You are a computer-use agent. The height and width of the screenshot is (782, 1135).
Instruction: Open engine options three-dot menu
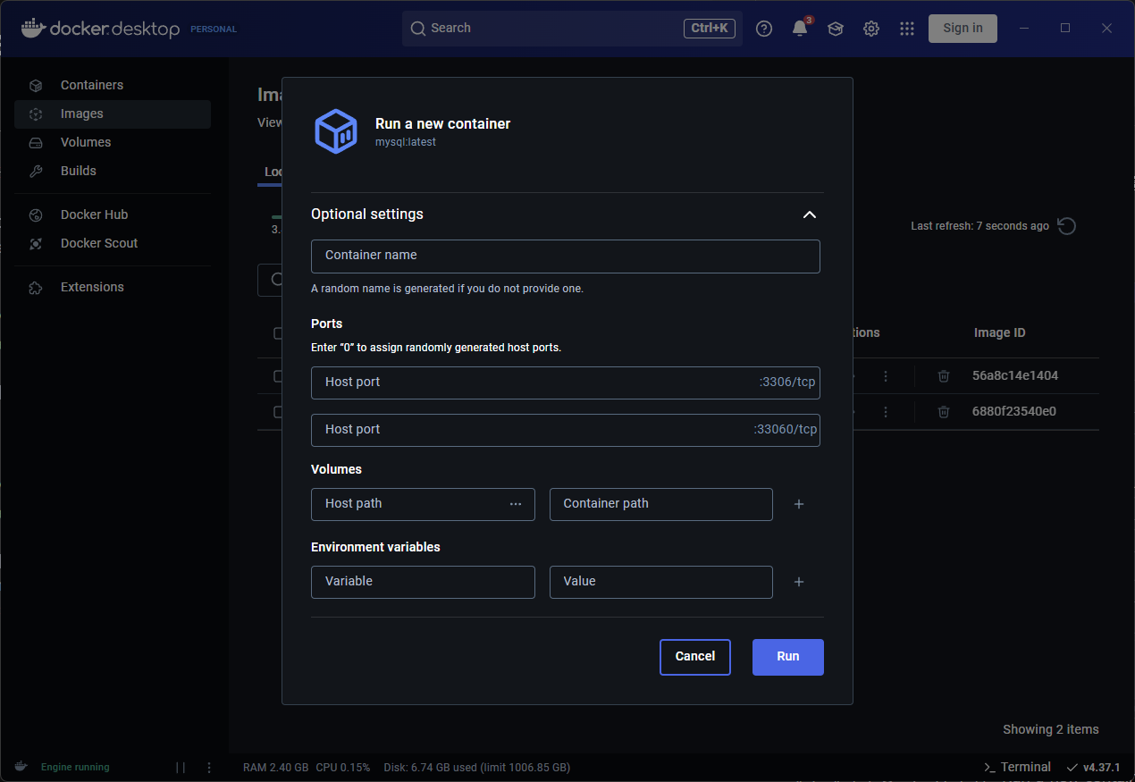(209, 767)
